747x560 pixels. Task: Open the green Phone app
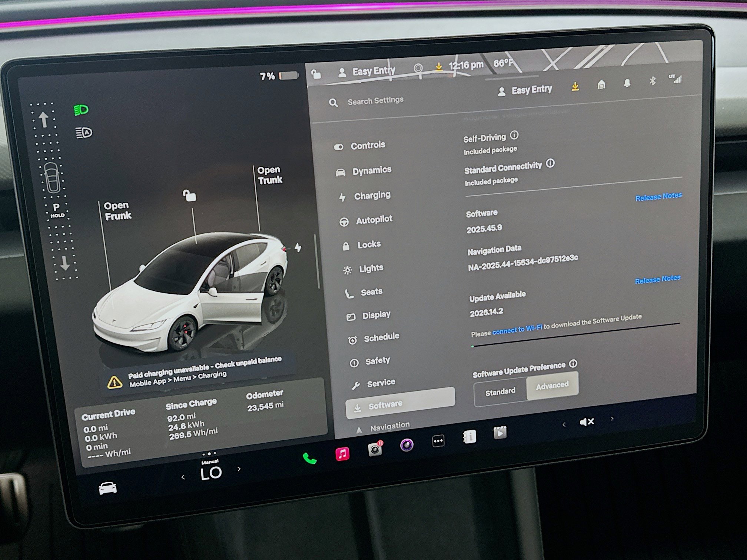(310, 458)
